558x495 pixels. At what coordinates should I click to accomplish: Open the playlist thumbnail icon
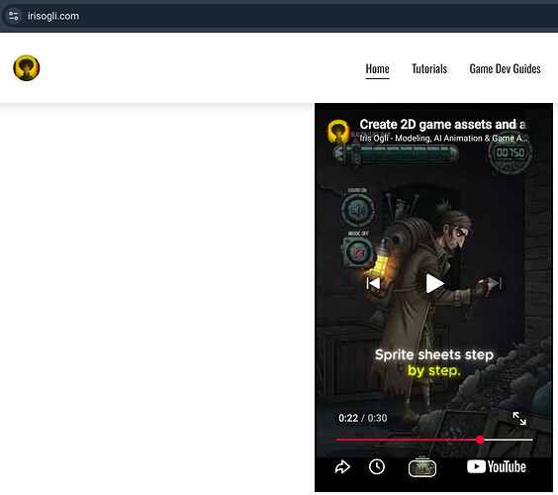422,467
